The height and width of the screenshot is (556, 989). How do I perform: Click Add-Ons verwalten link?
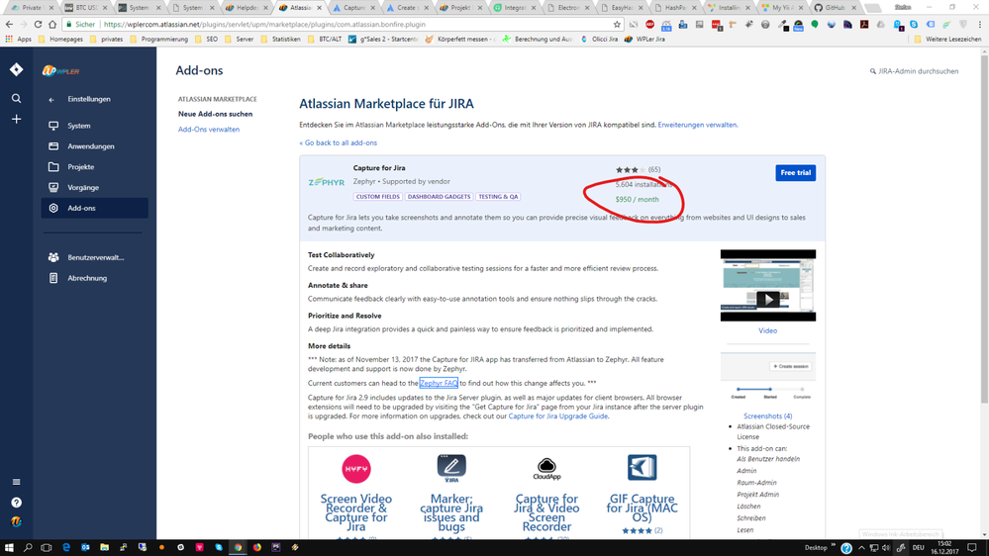pos(209,130)
